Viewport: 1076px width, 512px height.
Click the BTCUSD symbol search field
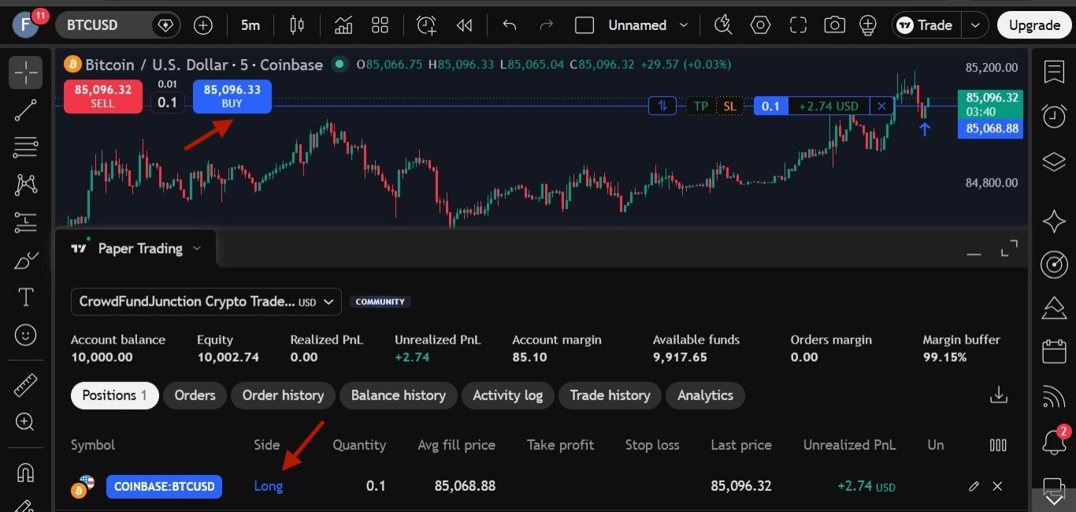click(118, 25)
